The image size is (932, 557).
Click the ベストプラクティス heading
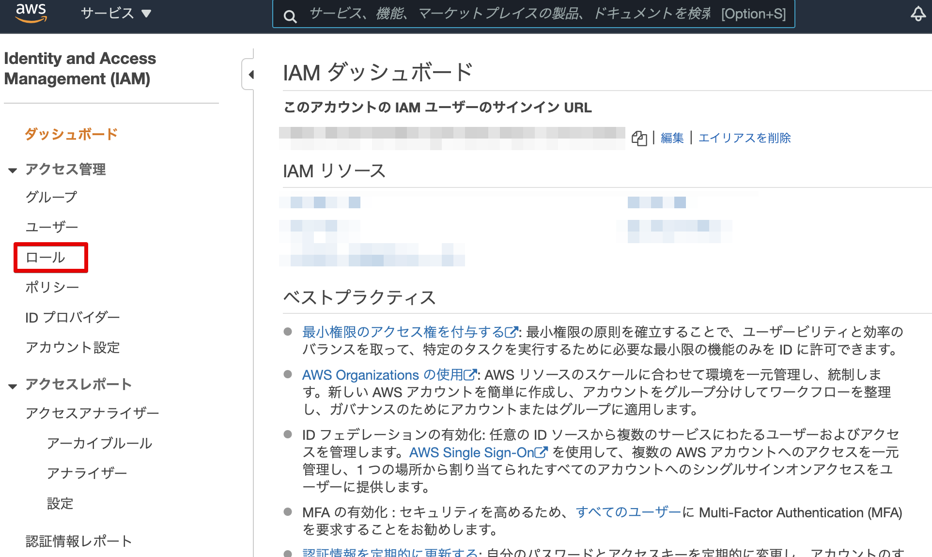pyautogui.click(x=359, y=297)
